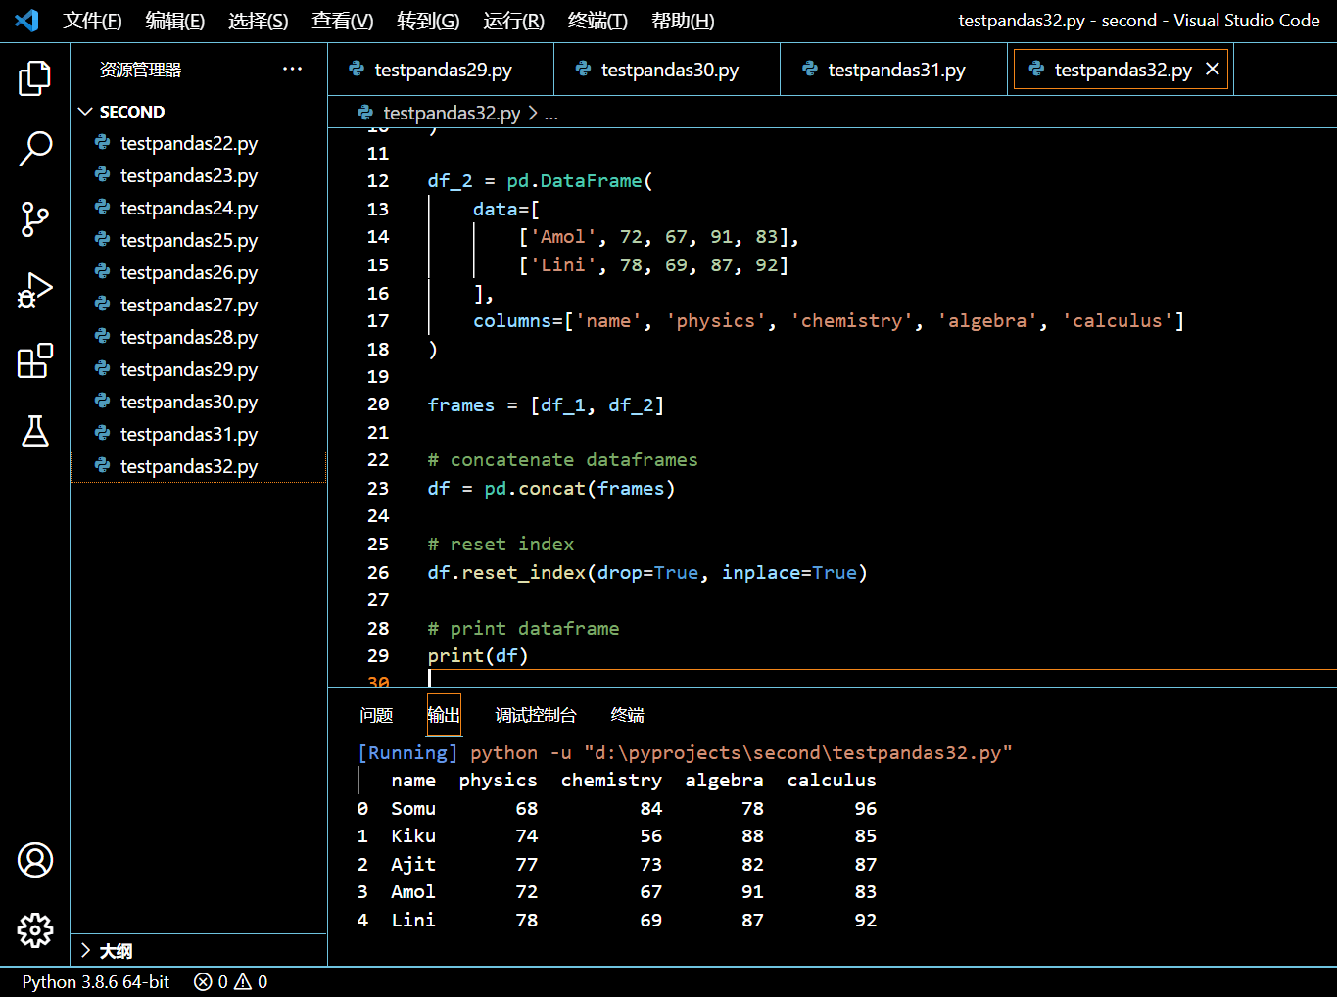
Task: Place cursor on print(df) line
Action: coord(478,655)
